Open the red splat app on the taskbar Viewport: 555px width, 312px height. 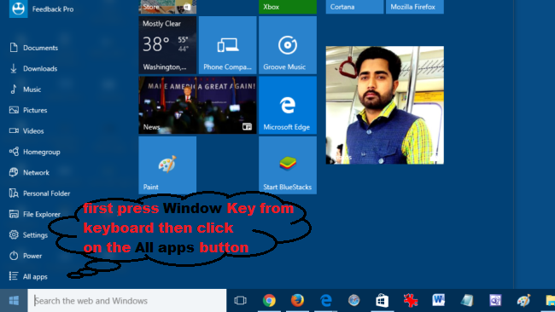click(411, 301)
